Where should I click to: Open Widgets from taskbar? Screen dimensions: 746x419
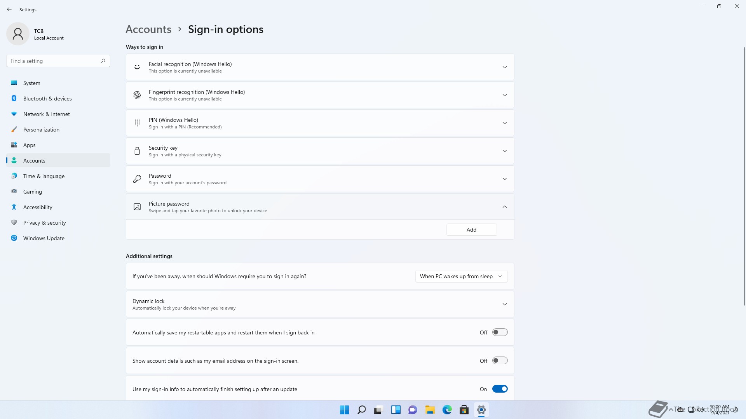pos(396,410)
